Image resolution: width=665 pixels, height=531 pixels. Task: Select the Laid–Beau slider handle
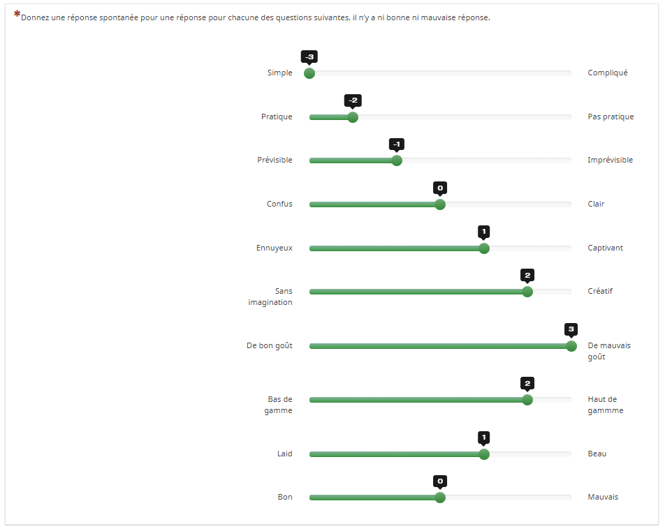tap(484, 454)
